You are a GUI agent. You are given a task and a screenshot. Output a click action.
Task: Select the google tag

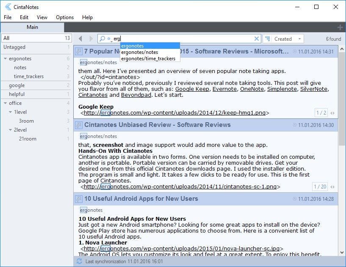tap(36, 85)
